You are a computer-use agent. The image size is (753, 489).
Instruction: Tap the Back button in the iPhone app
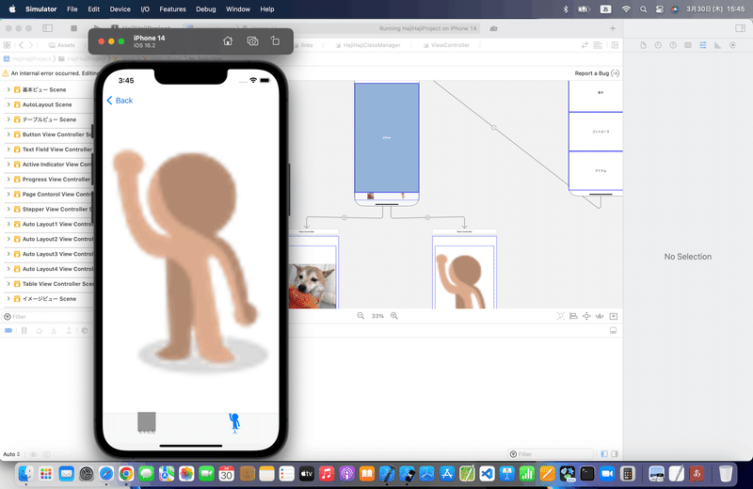click(x=120, y=101)
